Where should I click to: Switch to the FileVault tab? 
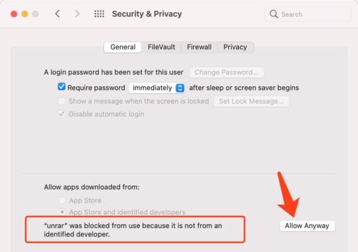[162, 47]
